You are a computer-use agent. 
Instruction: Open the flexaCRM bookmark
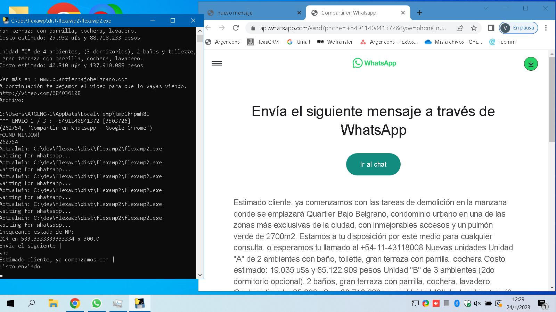point(263,42)
